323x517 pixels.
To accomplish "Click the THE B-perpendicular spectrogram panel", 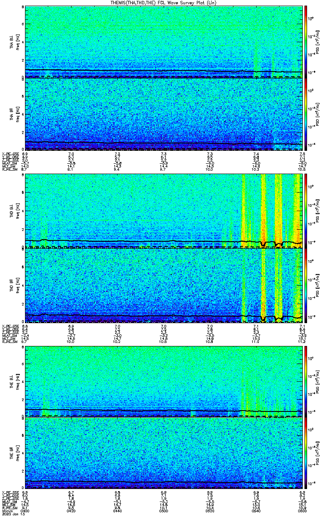I will click(164, 381).
